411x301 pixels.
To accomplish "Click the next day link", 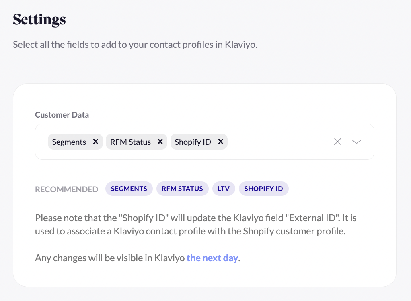I will 212,258.
